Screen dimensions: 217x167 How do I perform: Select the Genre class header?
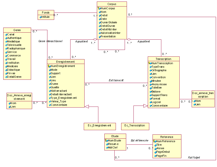click(x=17, y=30)
